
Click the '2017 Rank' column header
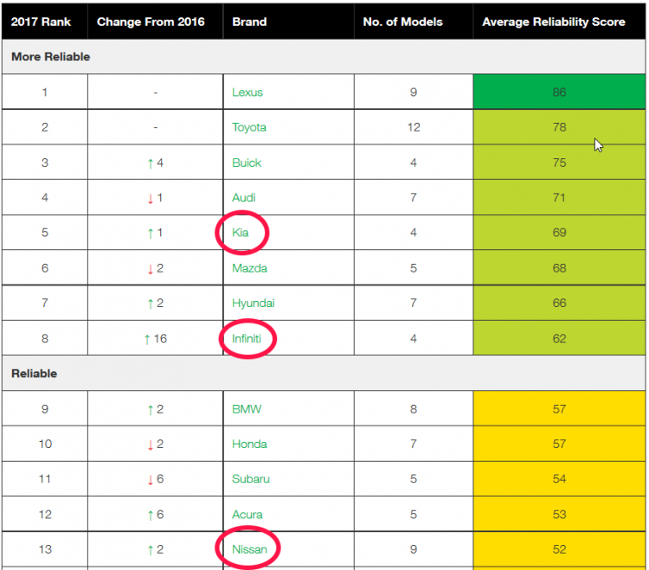41,22
